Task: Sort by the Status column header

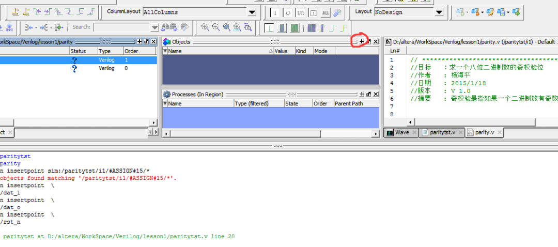Action: [84, 51]
